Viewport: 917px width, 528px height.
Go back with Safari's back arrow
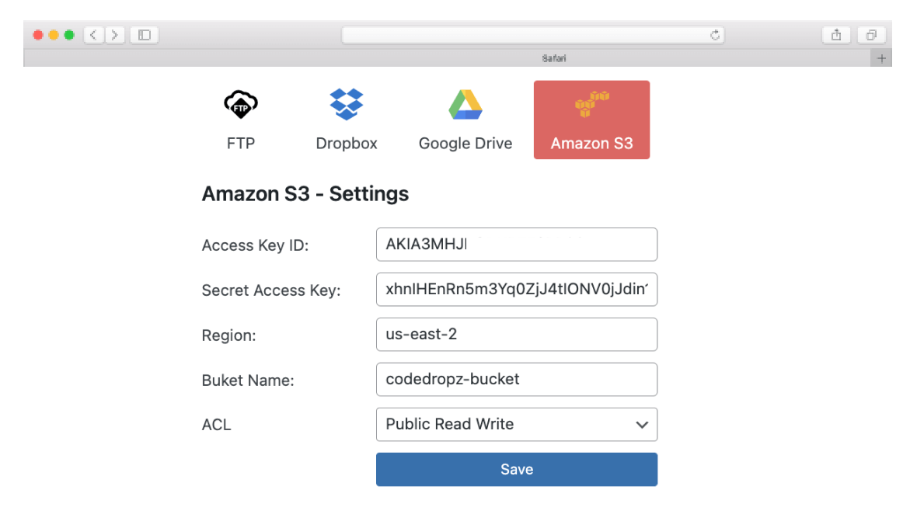(94, 35)
